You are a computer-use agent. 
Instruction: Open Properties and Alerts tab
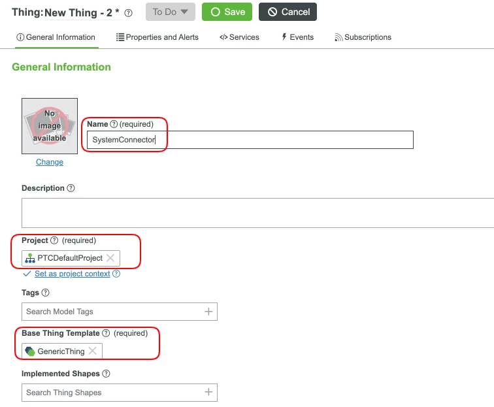[157, 37]
